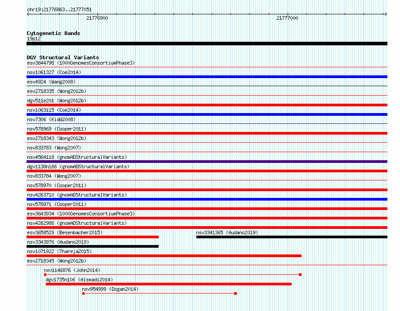400x311 pixels.
Task: Click the right end marker of nsv1146876
Action: coord(300,275)
